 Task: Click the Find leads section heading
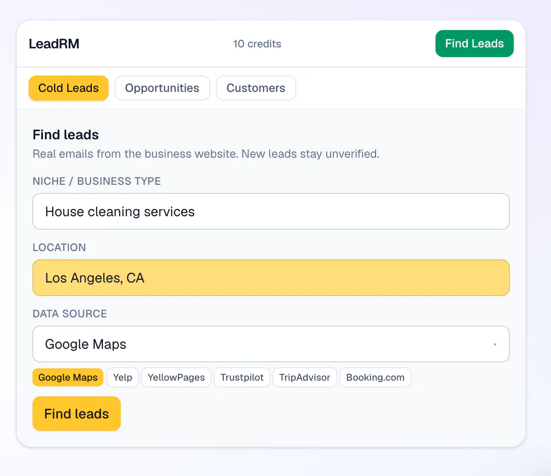[x=66, y=135]
